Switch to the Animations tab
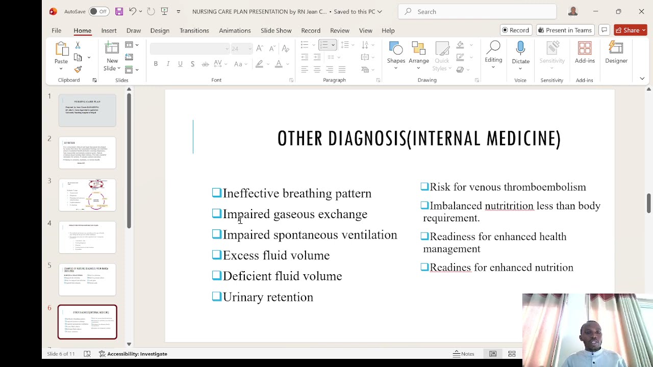Viewport: 653px width, 367px height. [235, 30]
